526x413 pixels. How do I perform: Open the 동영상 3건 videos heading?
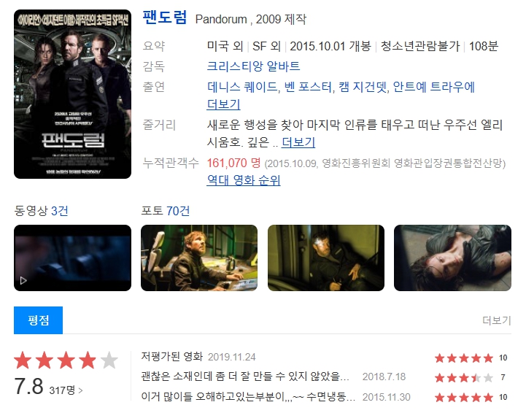pyautogui.click(x=41, y=211)
